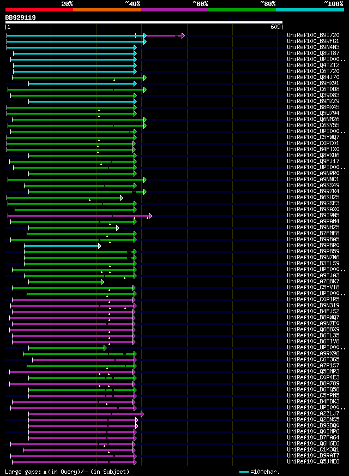Open the UniRef100_B9RFG1 hit

click(x=313, y=41)
